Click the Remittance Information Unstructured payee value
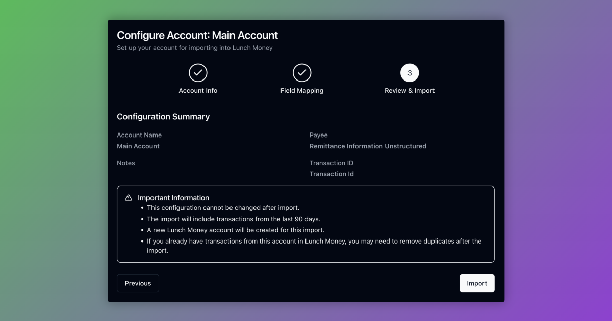The image size is (612, 321). 368,146
